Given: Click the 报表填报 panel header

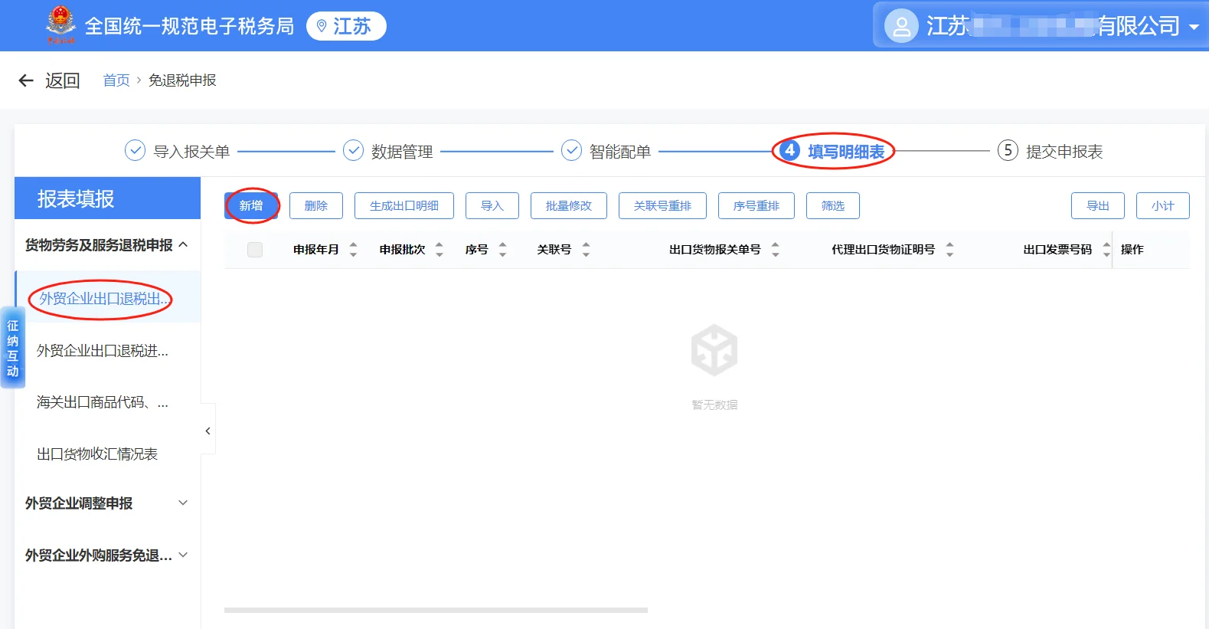Looking at the screenshot, I should pyautogui.click(x=107, y=198).
